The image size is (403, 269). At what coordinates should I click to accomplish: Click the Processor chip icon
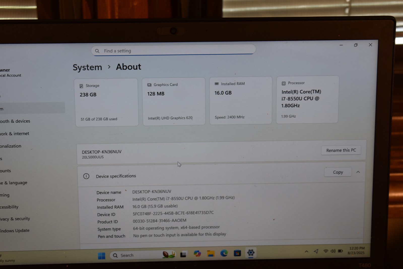284,83
